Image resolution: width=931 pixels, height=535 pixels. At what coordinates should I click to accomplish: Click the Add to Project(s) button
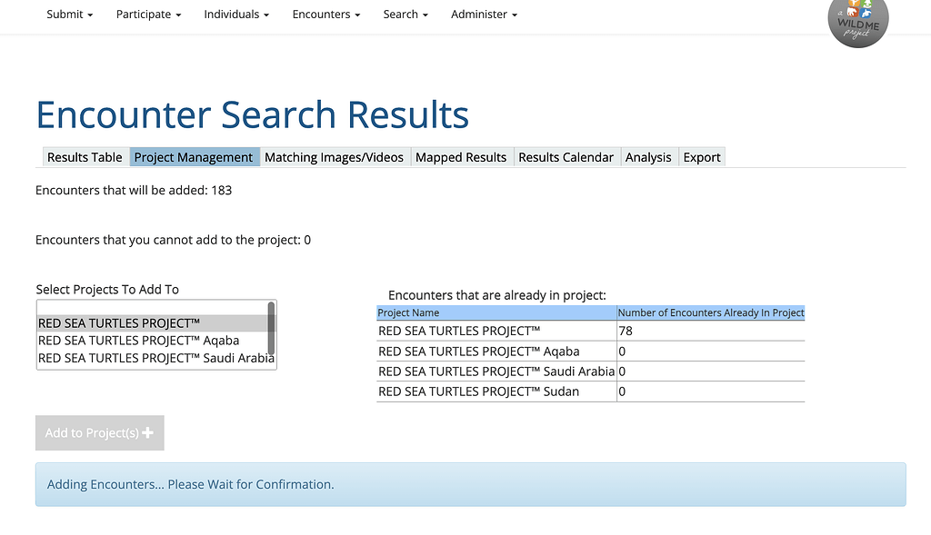(99, 433)
